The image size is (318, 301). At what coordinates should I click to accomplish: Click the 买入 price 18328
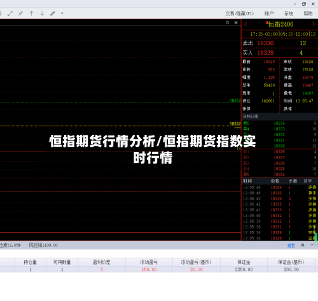pyautogui.click(x=265, y=53)
